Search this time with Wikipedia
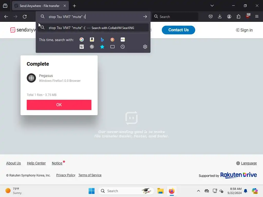 (82, 47)
